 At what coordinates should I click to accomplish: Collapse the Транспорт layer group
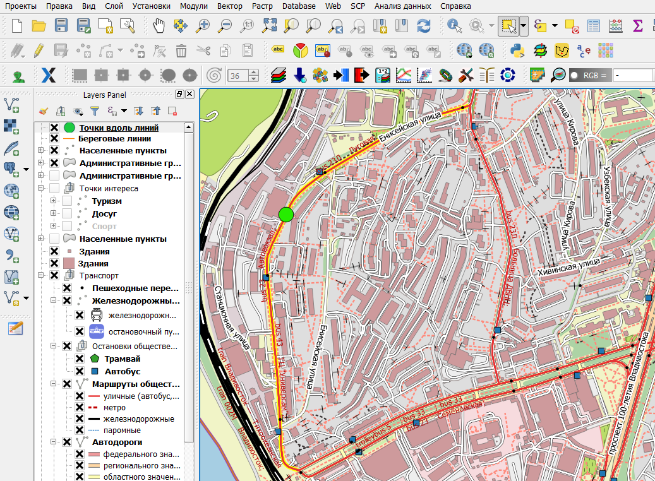click(40, 275)
